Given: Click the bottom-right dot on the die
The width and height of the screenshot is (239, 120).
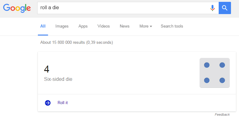Looking at the screenshot, I should (222, 80).
